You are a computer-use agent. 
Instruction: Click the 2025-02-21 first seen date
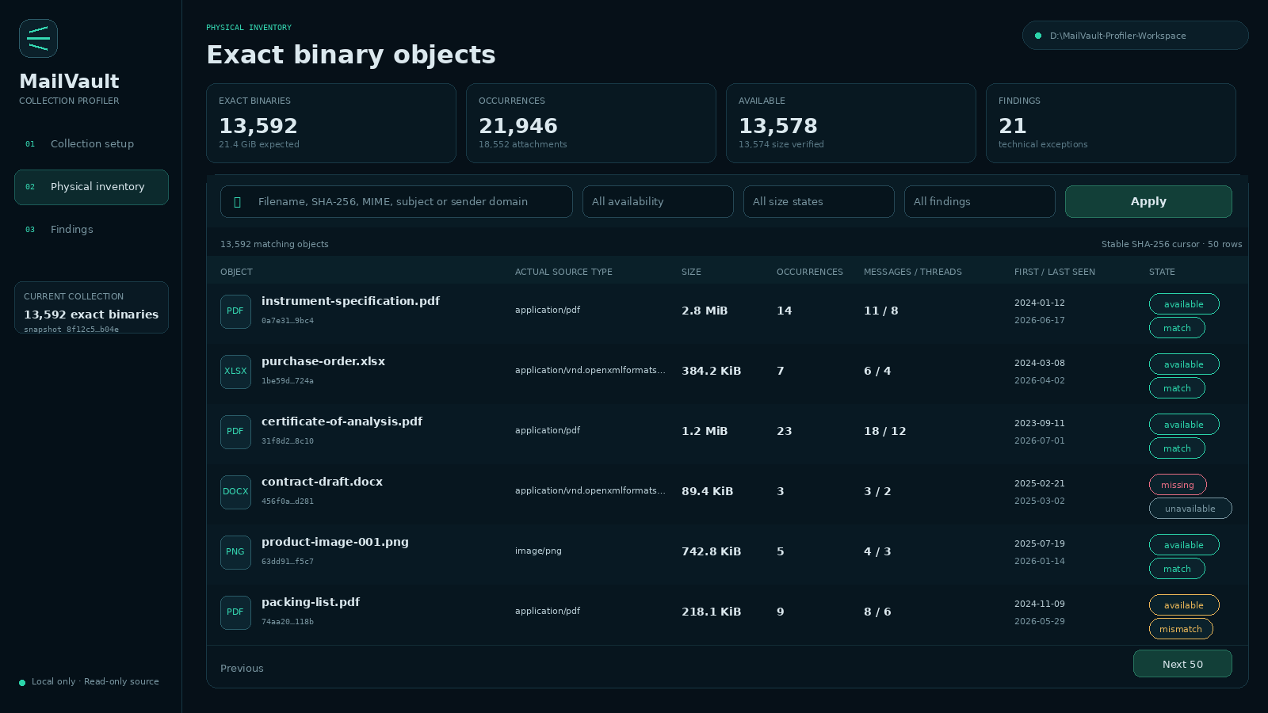tap(1040, 483)
